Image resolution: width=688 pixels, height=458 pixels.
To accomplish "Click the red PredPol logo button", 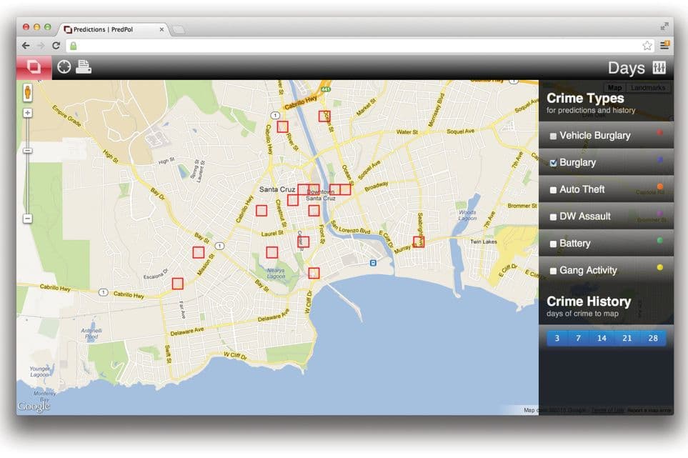I will click(34, 67).
